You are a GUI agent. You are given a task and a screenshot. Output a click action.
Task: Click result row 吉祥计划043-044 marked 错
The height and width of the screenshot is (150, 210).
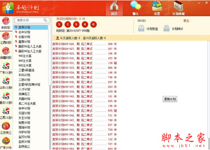85,111
